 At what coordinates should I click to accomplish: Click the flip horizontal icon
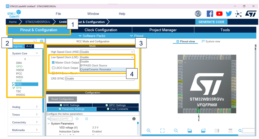coord(217,130)
